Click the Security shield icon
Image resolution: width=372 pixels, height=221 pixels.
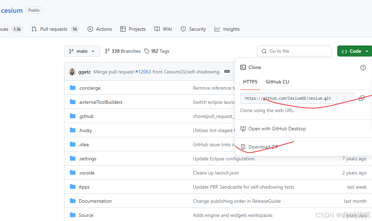pyautogui.click(x=183, y=29)
